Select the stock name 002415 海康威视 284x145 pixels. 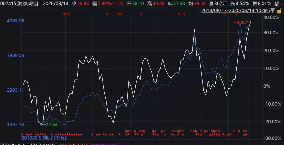[19, 4]
